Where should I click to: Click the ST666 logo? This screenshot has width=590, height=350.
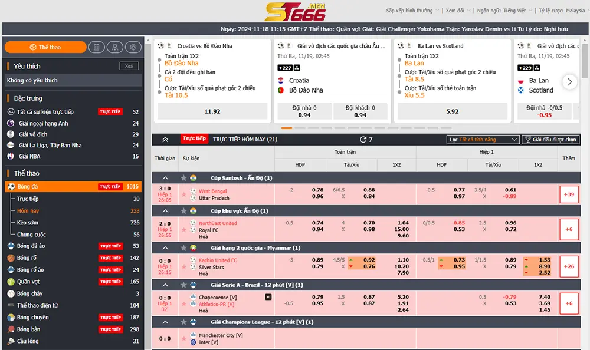(x=296, y=12)
